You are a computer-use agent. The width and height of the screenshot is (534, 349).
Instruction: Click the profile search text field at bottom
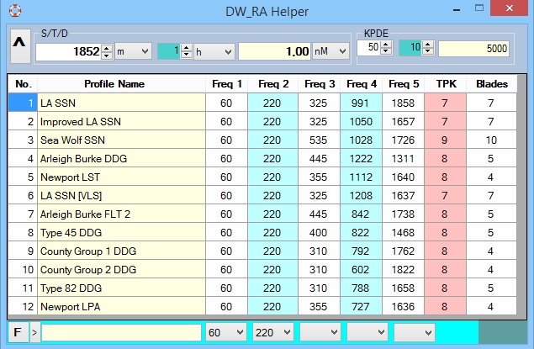click(121, 332)
